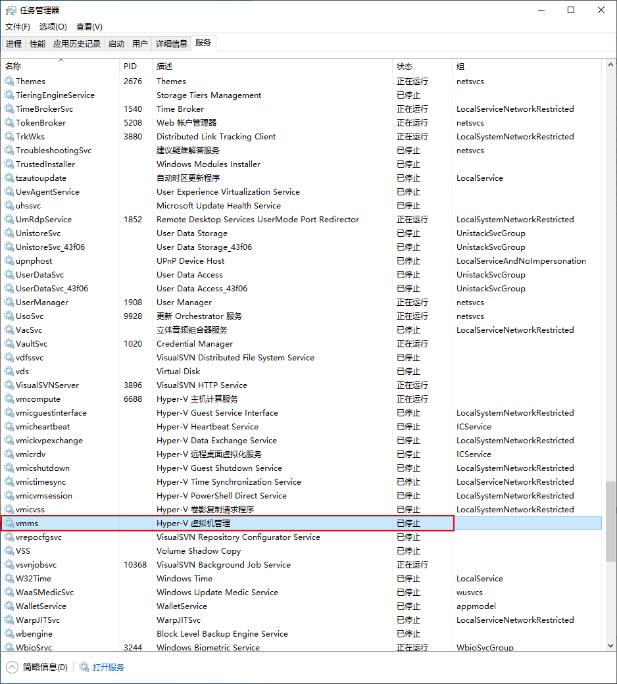Sort services by the 状态 column
617x684 pixels.
coord(405,66)
